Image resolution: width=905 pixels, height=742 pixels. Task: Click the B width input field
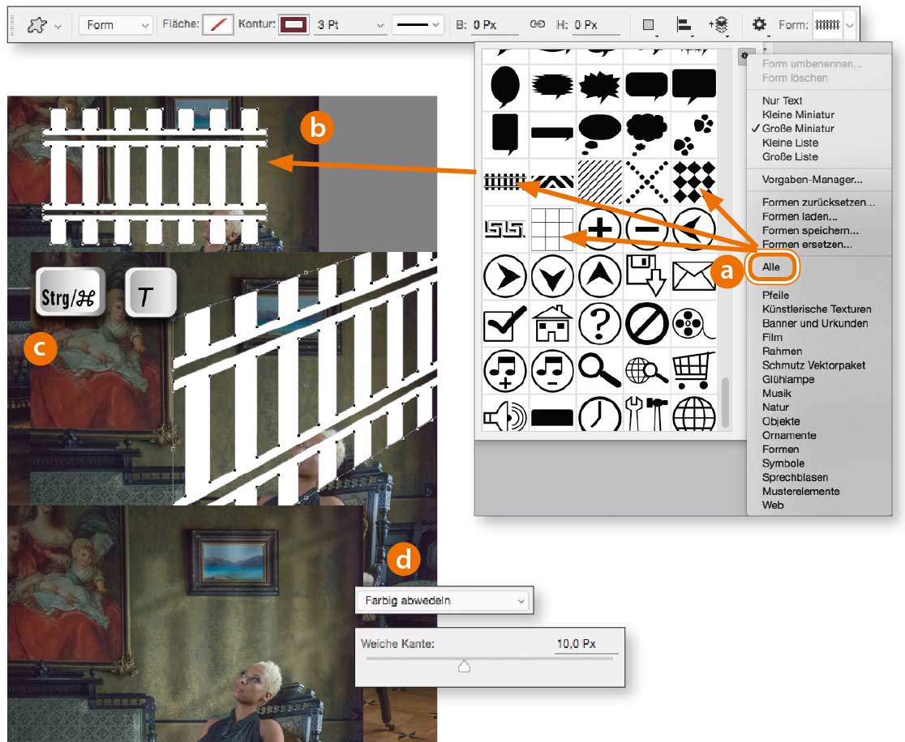[x=495, y=25]
